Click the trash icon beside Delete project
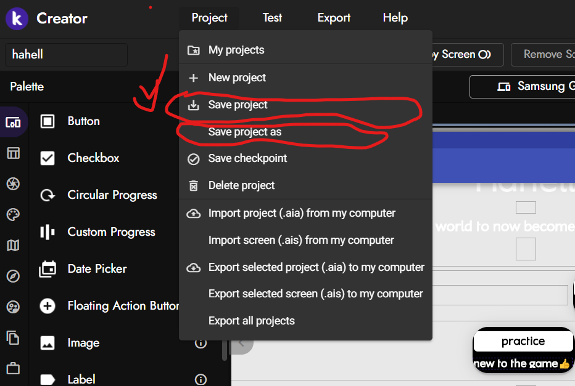Screen dimensions: 575x386 pyautogui.click(x=193, y=186)
